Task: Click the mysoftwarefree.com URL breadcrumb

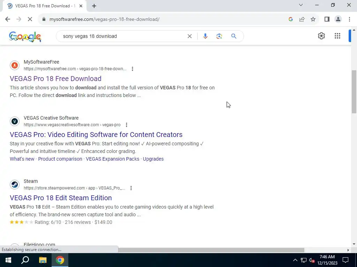Action: [x=75, y=69]
